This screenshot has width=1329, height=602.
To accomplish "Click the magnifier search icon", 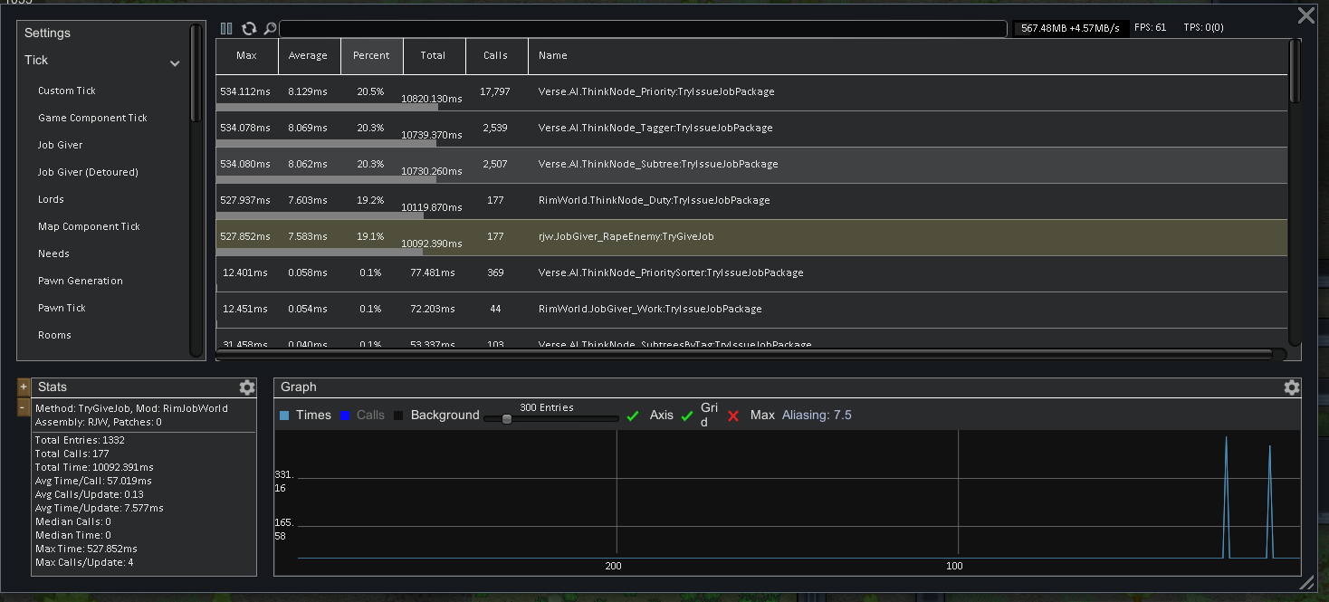I will click(x=270, y=29).
